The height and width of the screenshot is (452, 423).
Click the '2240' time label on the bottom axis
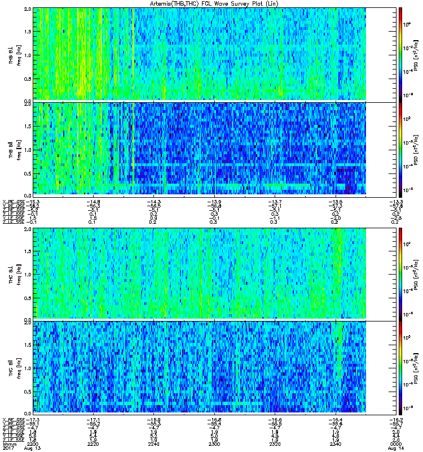click(x=153, y=444)
